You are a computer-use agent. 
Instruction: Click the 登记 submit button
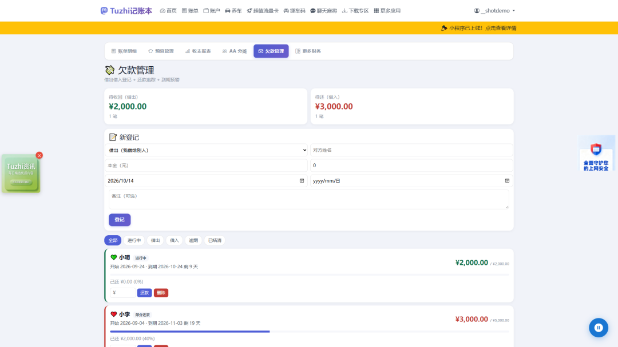coord(120,220)
